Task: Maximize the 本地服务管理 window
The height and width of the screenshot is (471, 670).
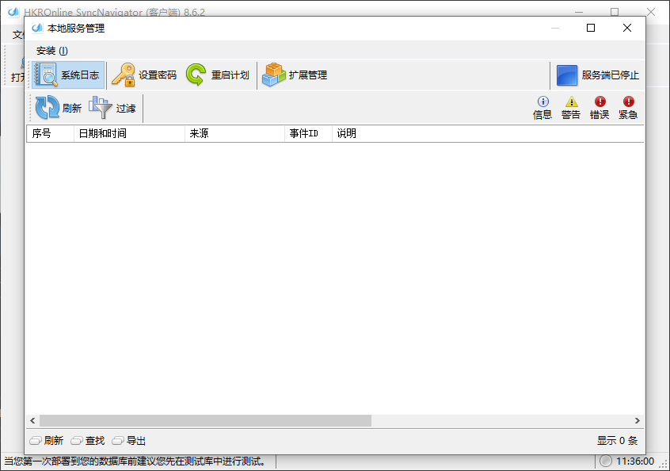Action: 591,28
